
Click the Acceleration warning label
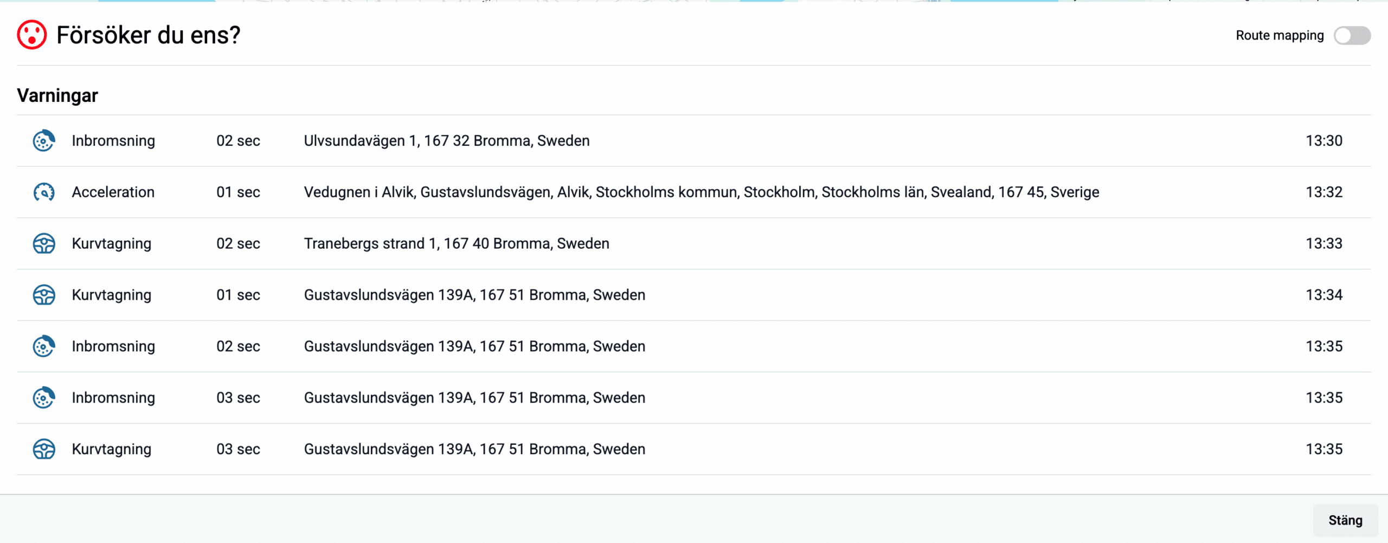[x=113, y=192]
